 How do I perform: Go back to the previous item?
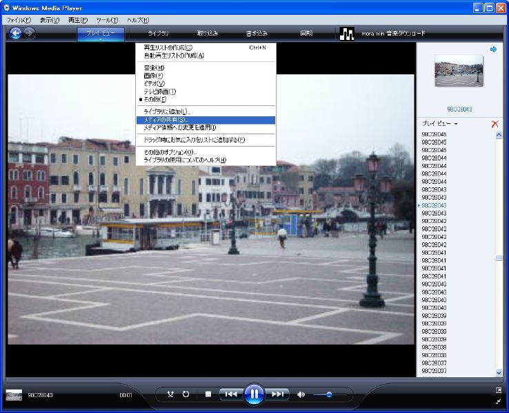230,394
